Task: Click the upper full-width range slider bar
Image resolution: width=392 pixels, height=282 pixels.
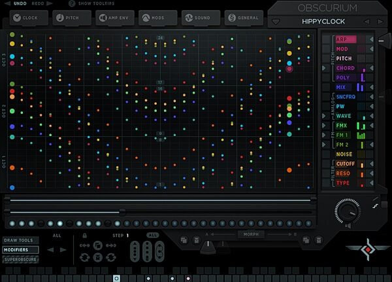Action: (160, 200)
